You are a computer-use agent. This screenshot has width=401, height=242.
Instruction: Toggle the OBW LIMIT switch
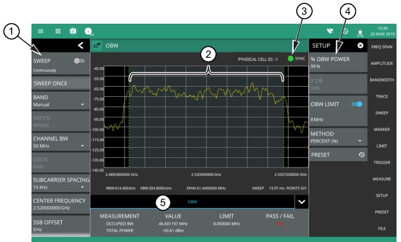click(357, 104)
